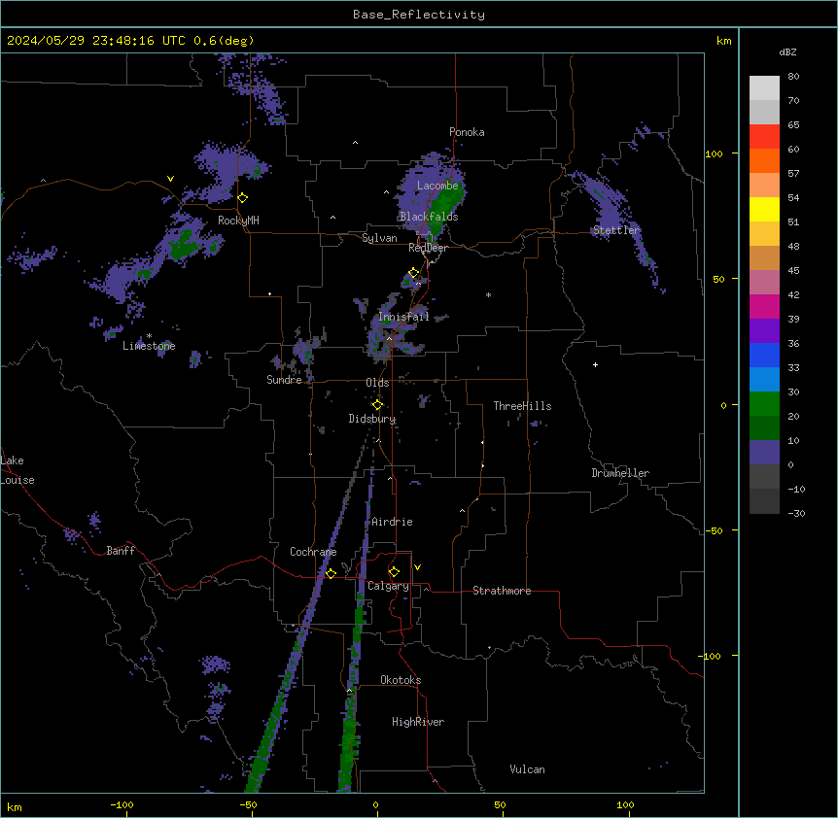
Task: Select the HighRiver label
Action: click(418, 722)
